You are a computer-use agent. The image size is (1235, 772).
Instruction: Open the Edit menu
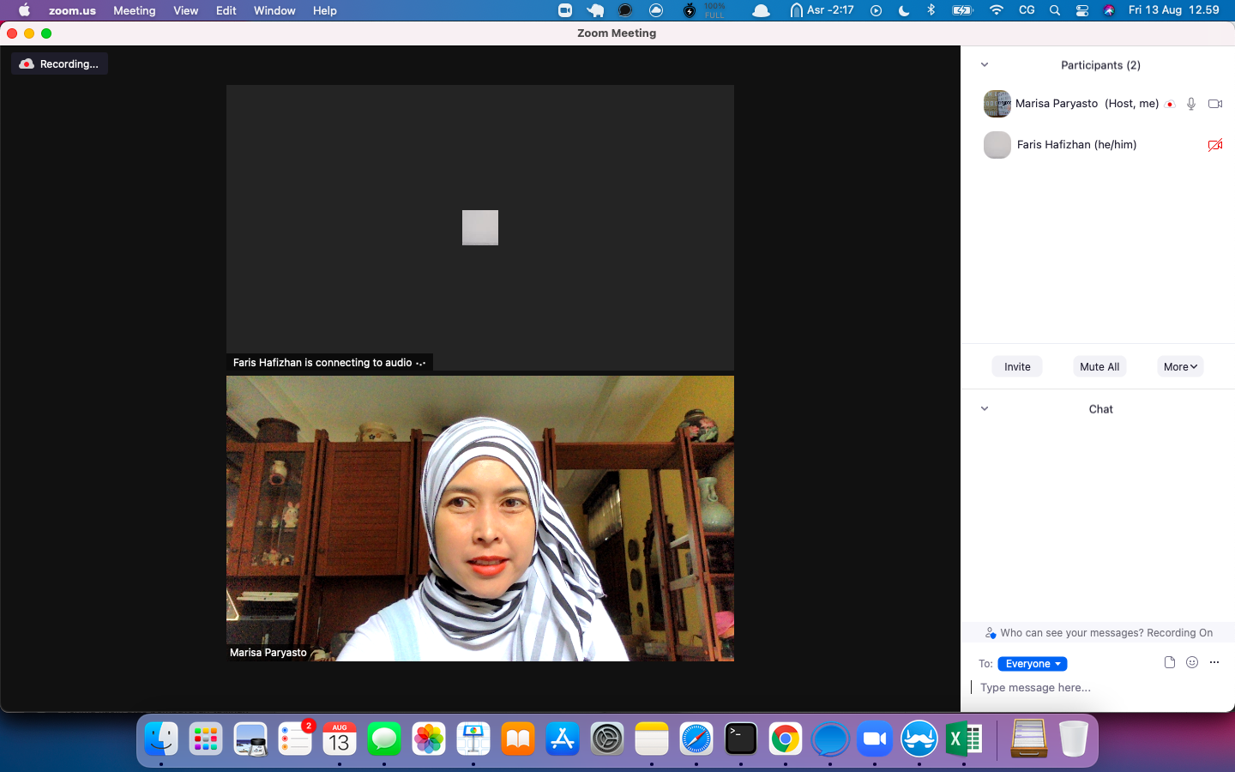pyautogui.click(x=226, y=10)
